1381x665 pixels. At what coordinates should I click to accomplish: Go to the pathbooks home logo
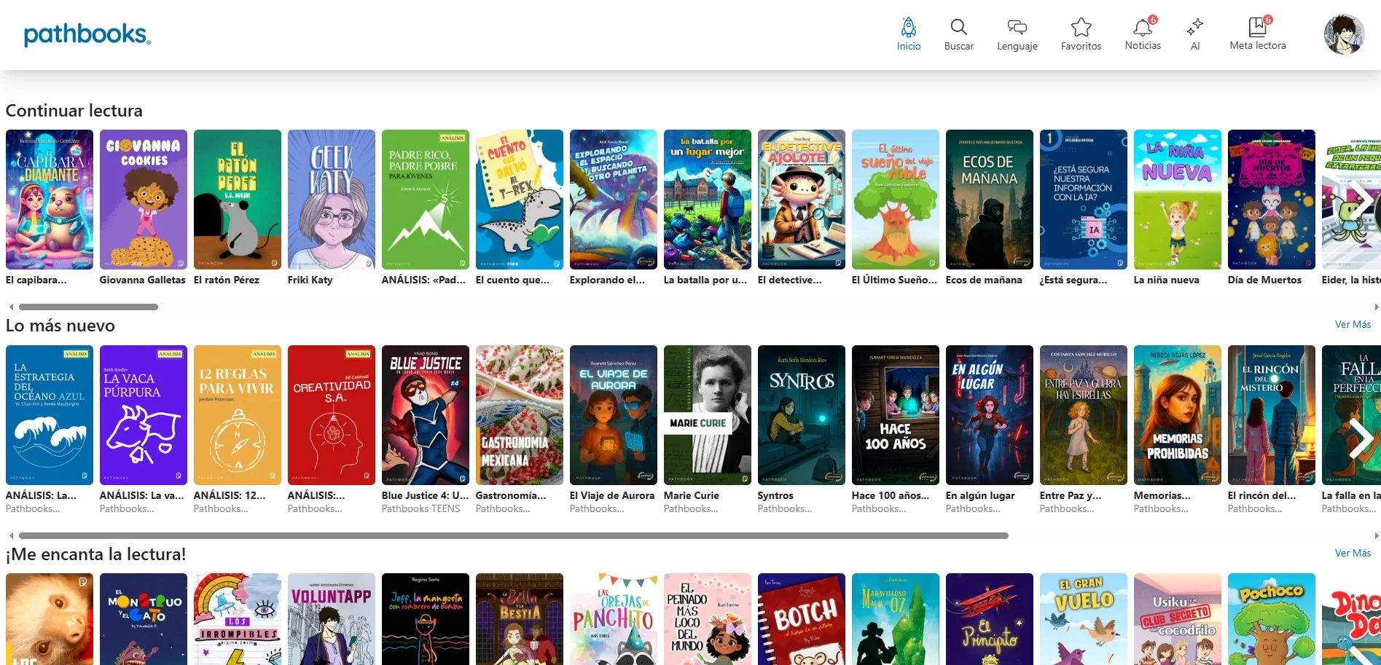point(87,34)
